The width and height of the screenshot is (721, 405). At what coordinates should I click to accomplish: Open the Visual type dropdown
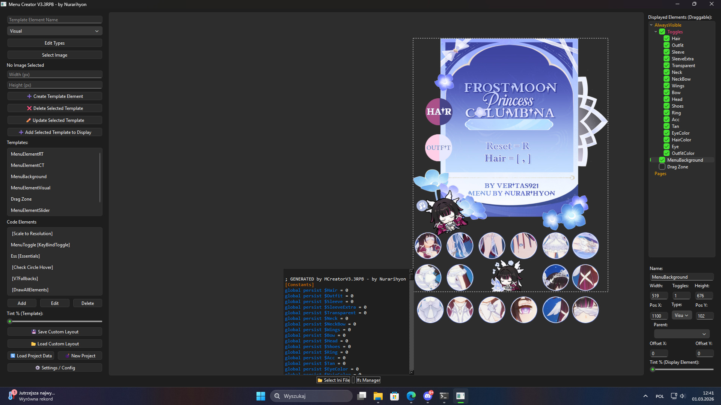tap(54, 31)
